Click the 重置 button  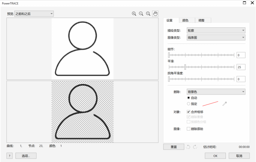coord(174,147)
